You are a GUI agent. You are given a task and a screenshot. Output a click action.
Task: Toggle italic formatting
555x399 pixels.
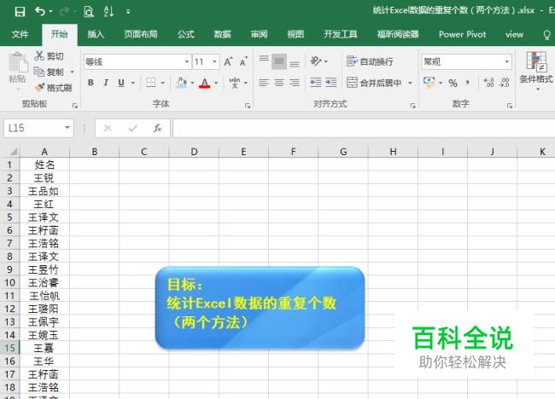[106, 83]
